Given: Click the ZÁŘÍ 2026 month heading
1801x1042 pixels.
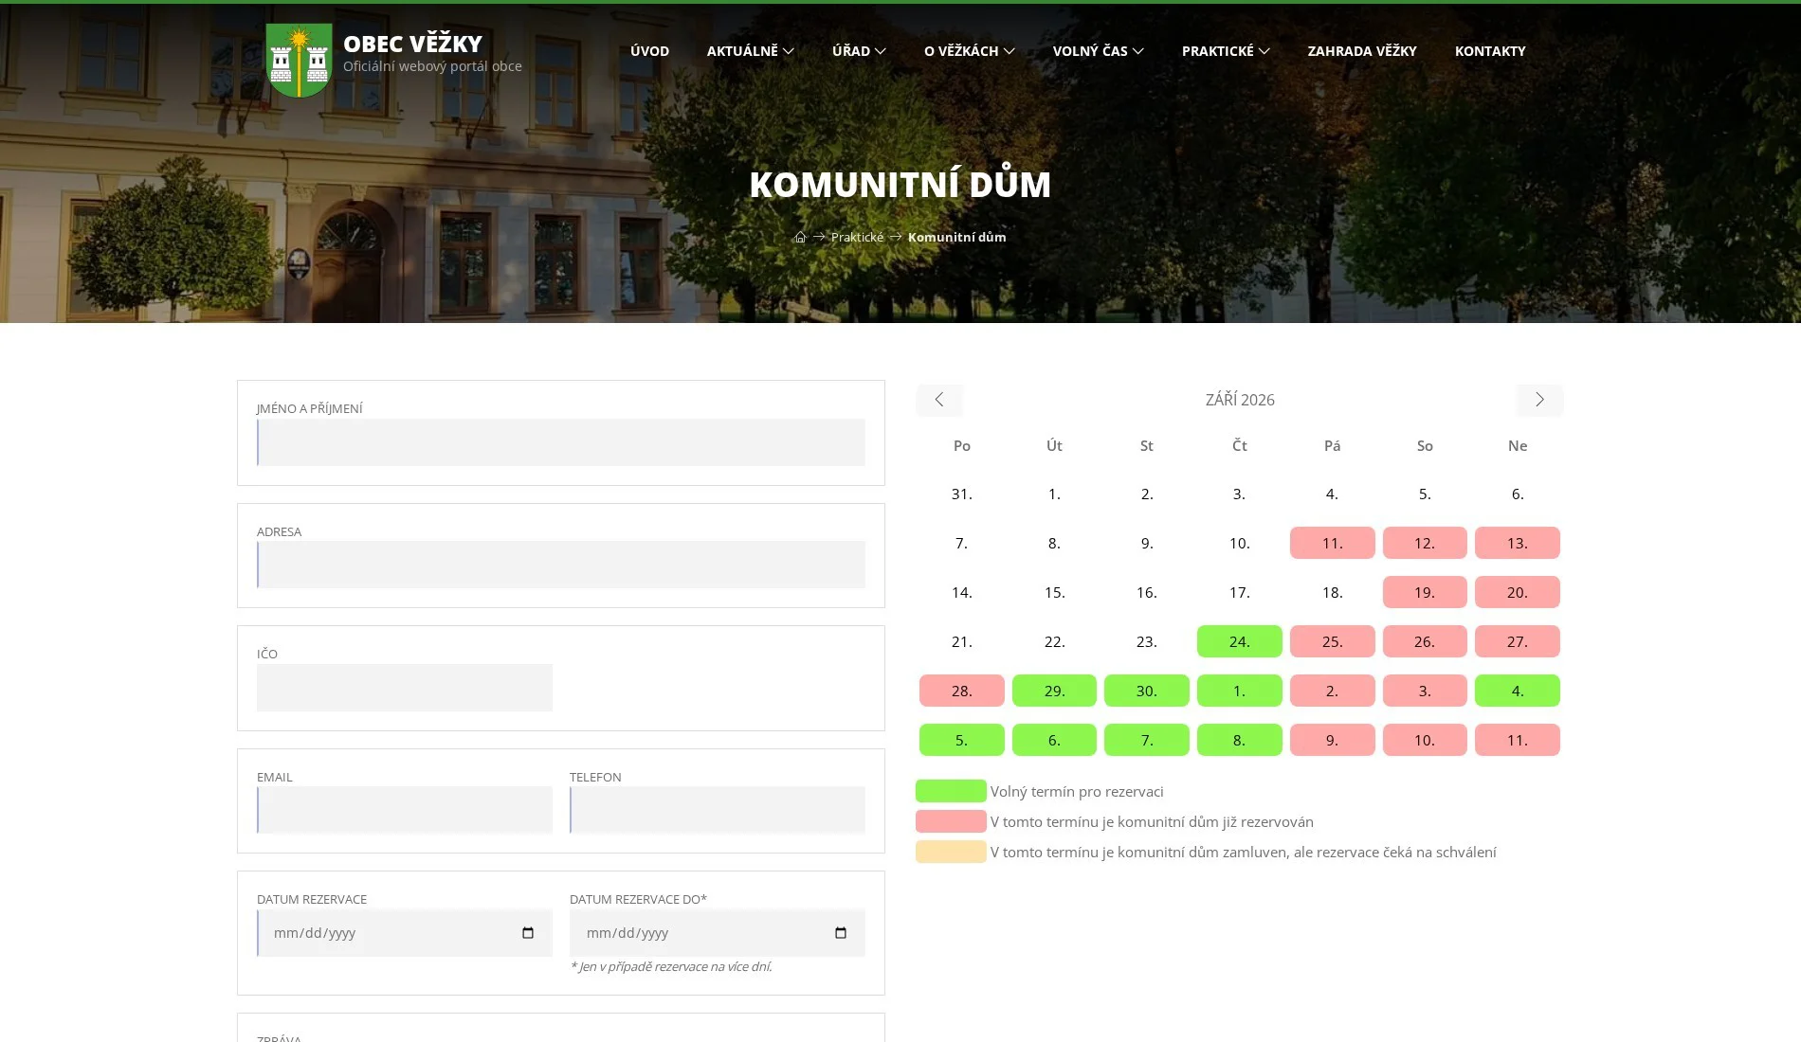Looking at the screenshot, I should pyautogui.click(x=1240, y=400).
